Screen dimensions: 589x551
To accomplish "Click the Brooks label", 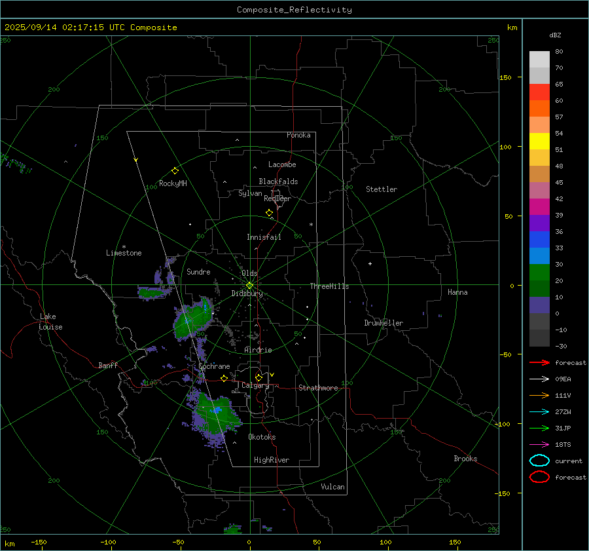I will point(465,459).
